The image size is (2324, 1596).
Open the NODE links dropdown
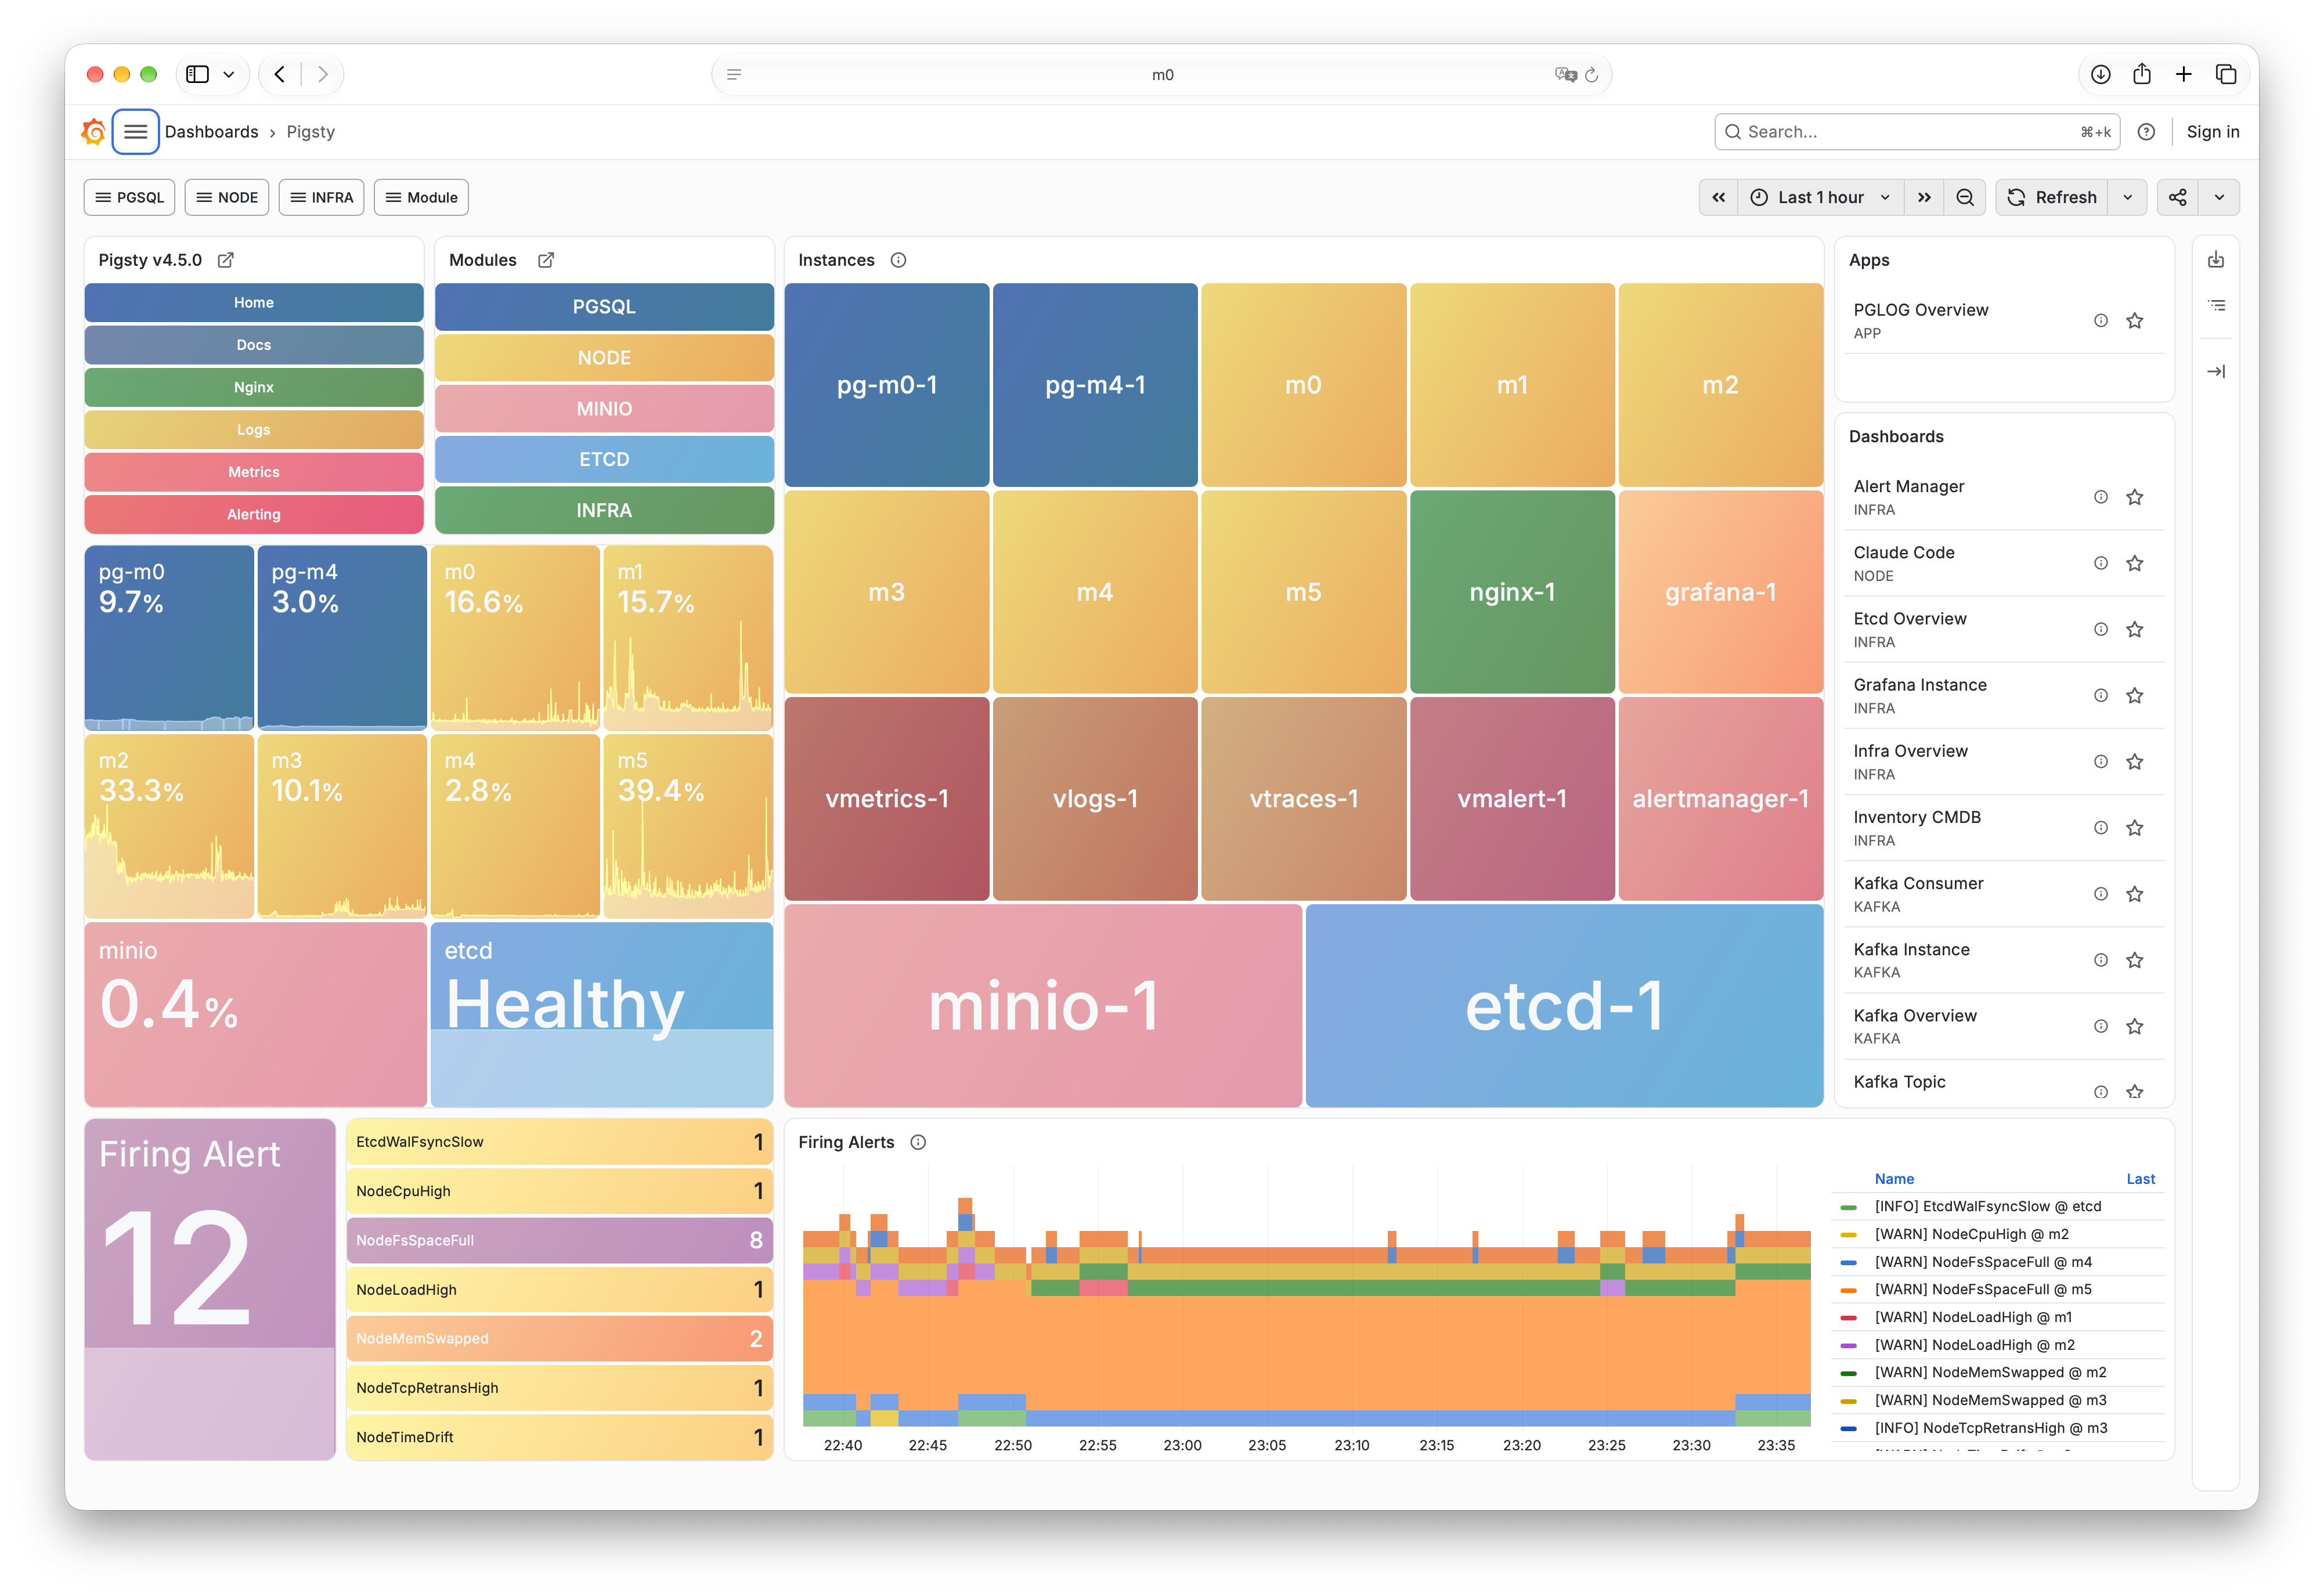[x=227, y=197]
